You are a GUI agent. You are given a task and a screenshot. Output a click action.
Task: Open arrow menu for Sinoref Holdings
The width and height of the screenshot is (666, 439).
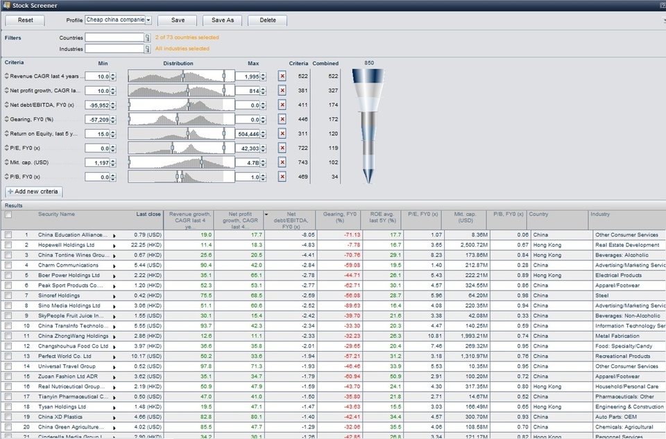[114, 296]
